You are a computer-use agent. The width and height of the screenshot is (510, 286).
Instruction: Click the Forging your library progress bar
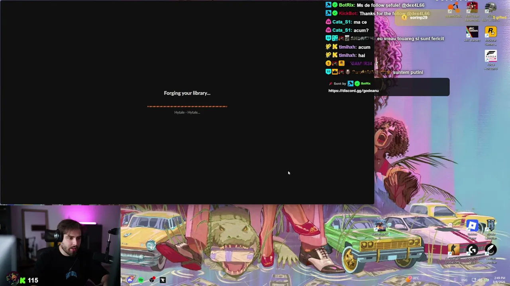point(187,106)
